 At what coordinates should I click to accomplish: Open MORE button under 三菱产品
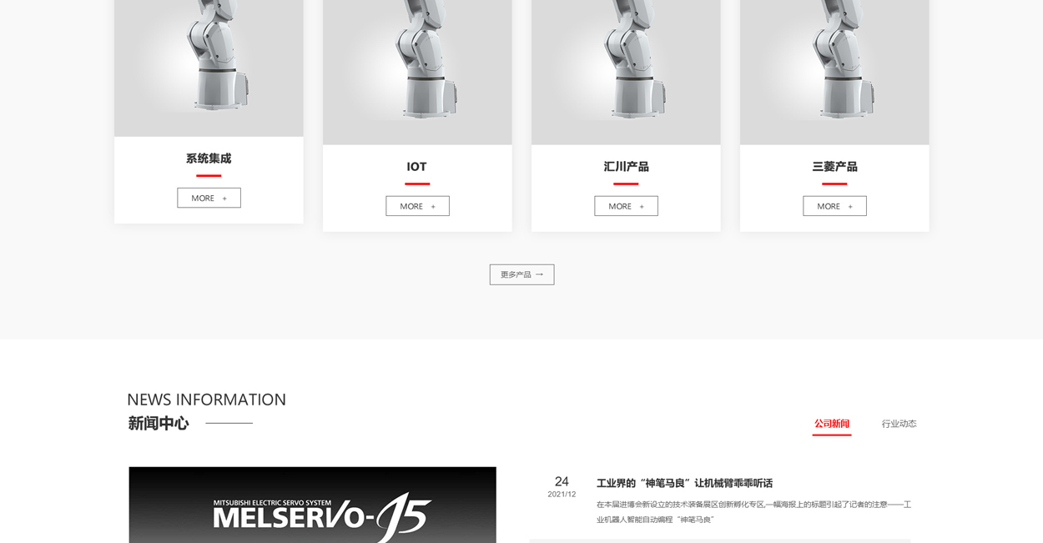click(834, 206)
